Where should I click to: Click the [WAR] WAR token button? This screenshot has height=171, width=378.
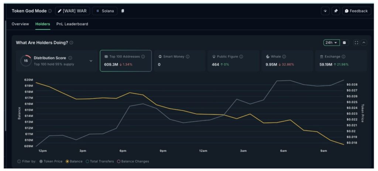[72, 11]
